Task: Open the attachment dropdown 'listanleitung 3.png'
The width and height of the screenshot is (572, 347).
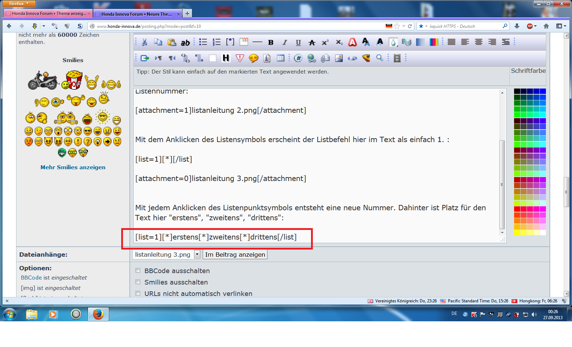Action: (197, 255)
